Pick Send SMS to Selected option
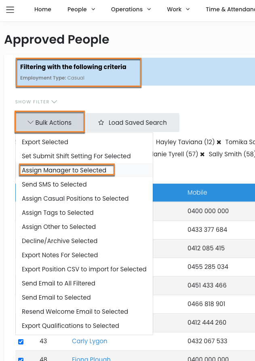Screen dimensions: 255x361 tap(54, 185)
